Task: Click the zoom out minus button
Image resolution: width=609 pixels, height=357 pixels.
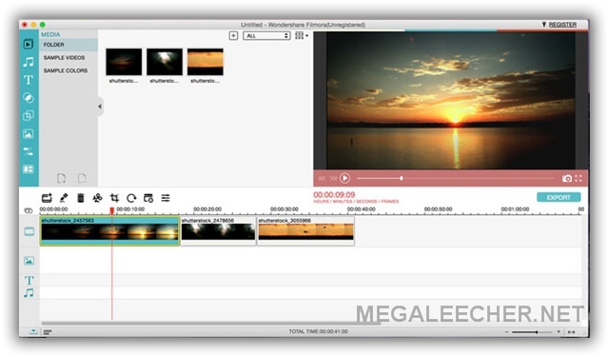Action: click(x=506, y=332)
